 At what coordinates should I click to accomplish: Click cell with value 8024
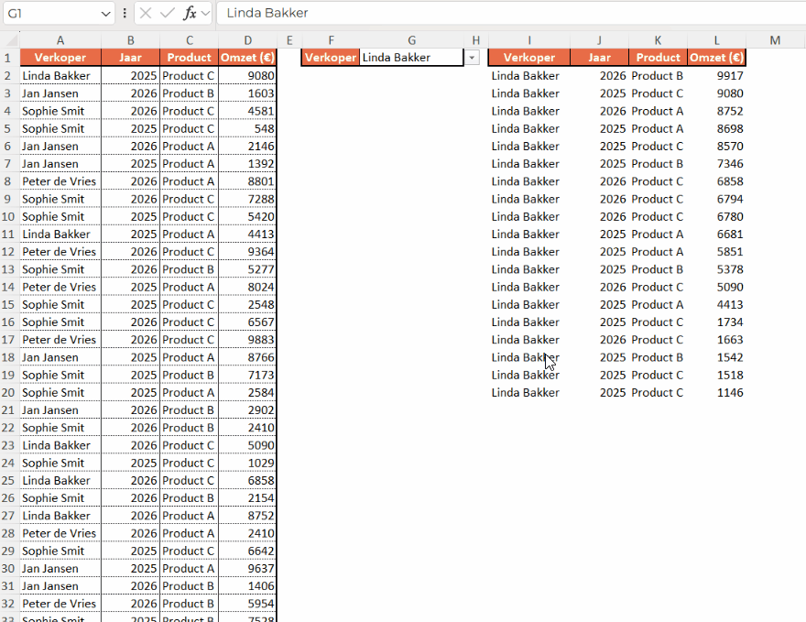click(248, 287)
